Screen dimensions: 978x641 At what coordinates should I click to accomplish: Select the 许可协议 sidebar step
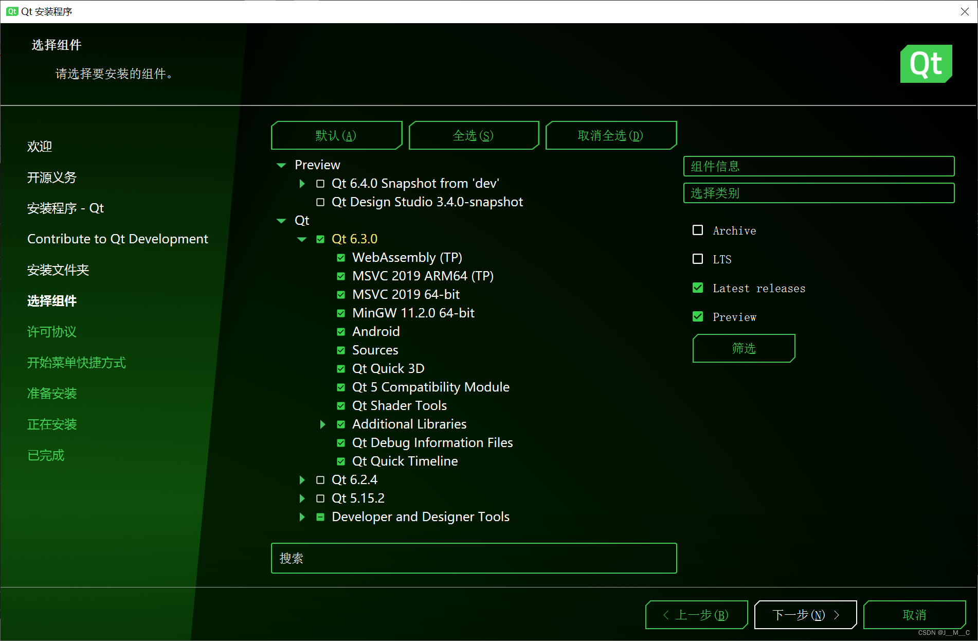(52, 332)
